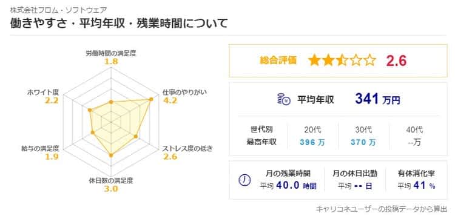
Task: Click the last empty rating star
Action: pyautogui.click(x=369, y=60)
